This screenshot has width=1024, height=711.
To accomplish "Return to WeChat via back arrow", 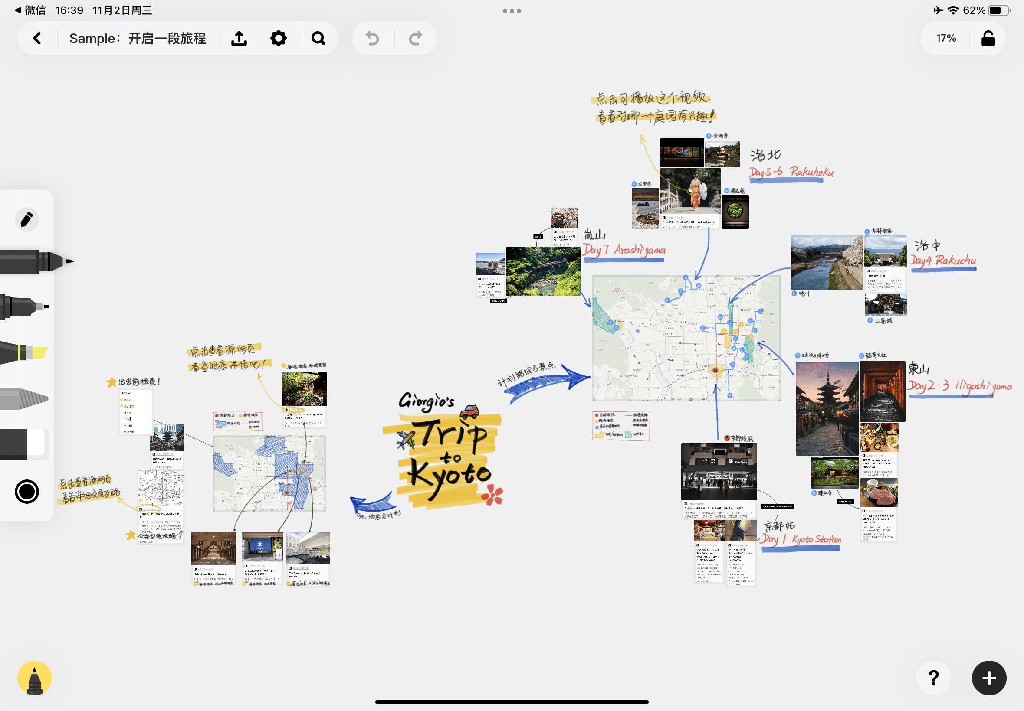I will point(30,10).
